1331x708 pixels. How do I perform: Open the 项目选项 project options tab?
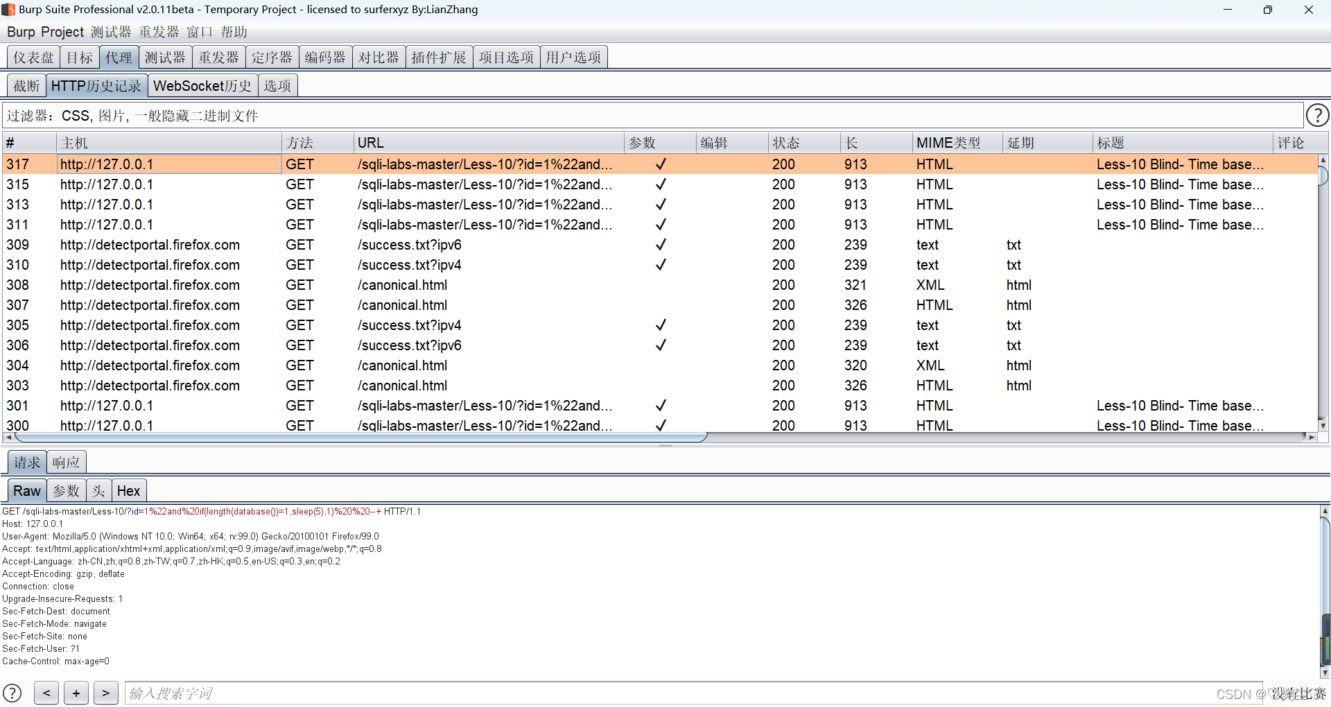pyautogui.click(x=507, y=58)
